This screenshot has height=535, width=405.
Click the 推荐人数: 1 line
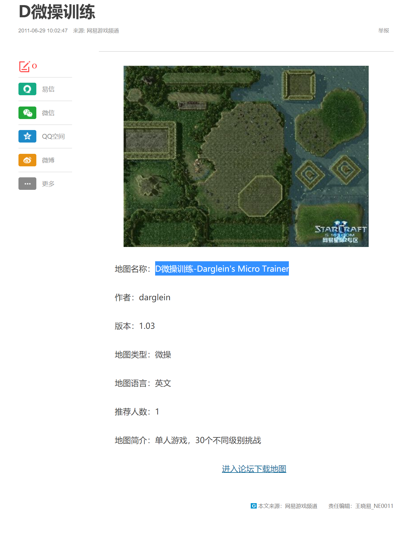137,412
